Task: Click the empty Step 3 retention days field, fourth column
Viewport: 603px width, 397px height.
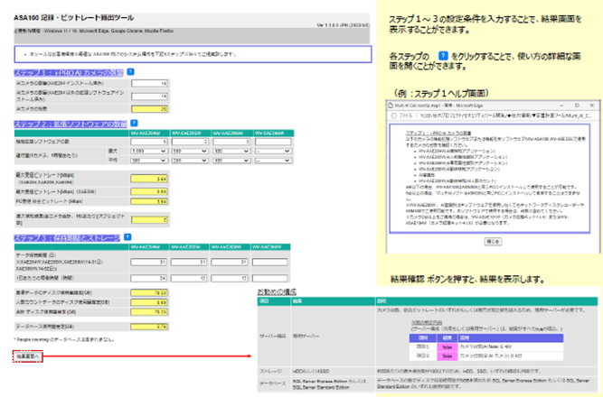Action: (x=269, y=263)
